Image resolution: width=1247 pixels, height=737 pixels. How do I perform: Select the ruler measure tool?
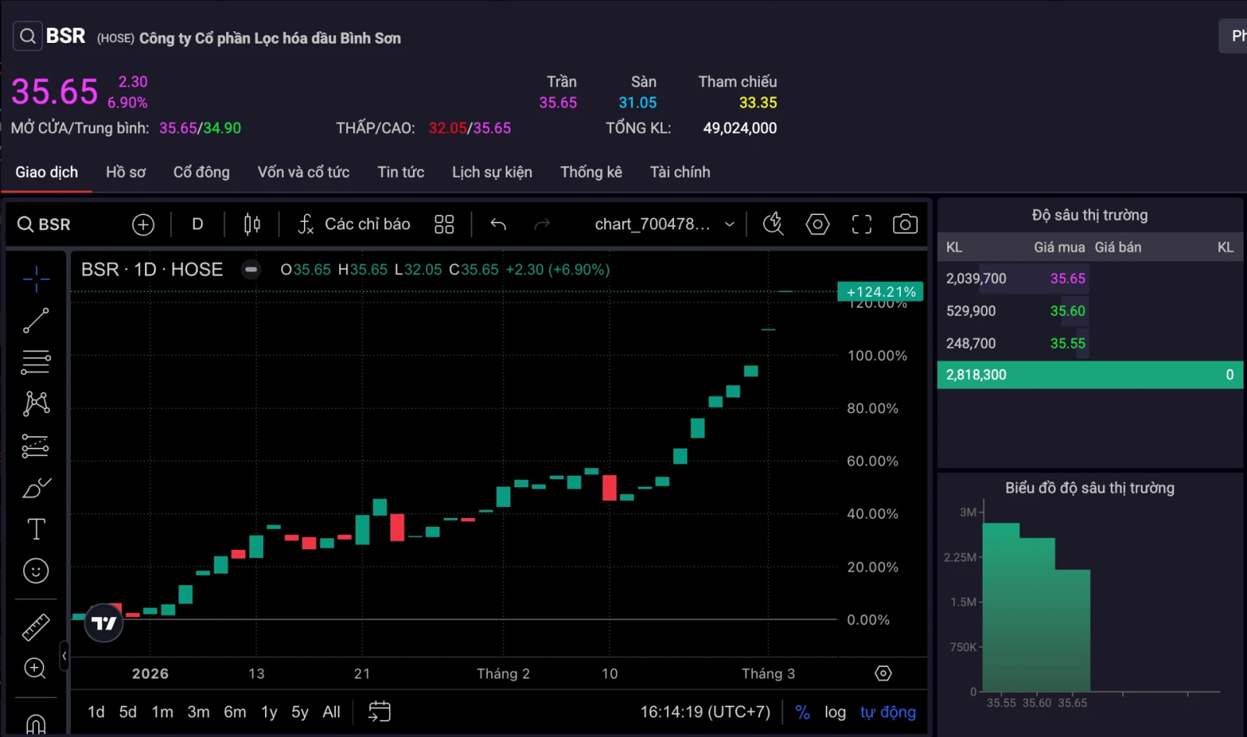coord(36,627)
